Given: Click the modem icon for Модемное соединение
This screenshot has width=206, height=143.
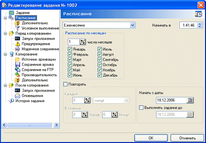Looking at the screenshot, I should (x=18, y=49).
